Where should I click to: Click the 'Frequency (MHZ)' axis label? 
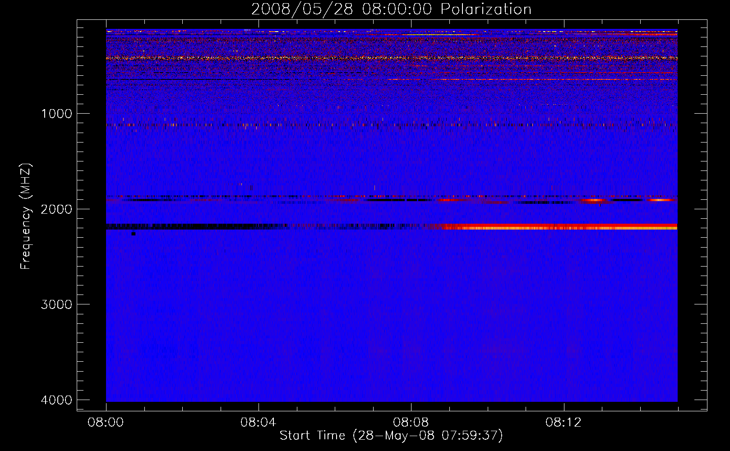[x=26, y=216]
